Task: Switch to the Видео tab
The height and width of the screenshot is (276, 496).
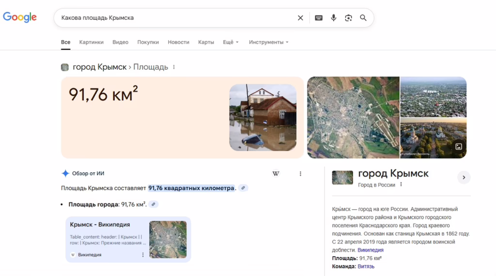Action: (121, 42)
